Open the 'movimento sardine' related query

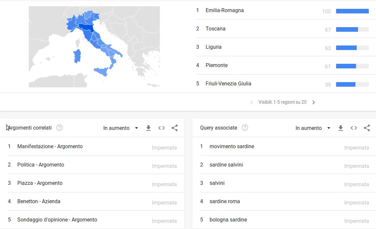[232, 147]
